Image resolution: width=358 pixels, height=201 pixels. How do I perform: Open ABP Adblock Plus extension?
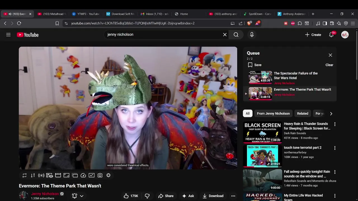[293, 23]
